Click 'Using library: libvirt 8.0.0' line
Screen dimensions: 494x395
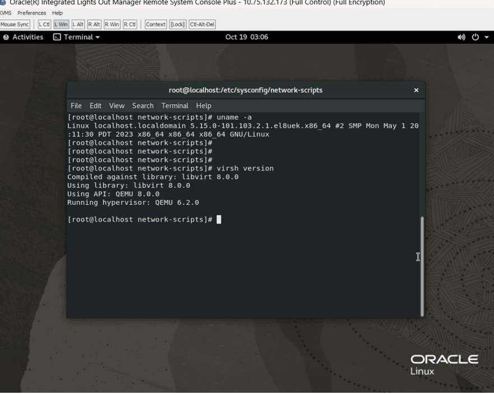click(x=129, y=185)
